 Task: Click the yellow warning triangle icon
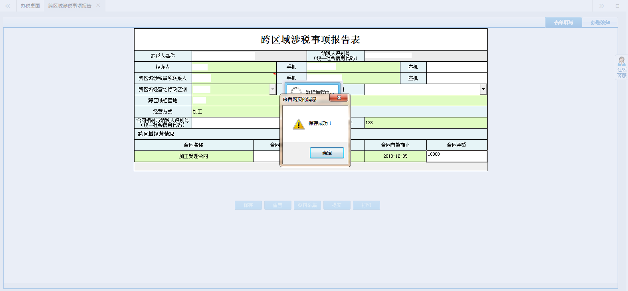[x=298, y=124]
